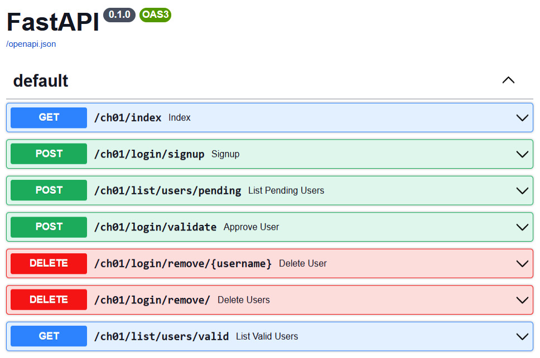Expand the GET /ch01/index chevron

pyautogui.click(x=522, y=118)
